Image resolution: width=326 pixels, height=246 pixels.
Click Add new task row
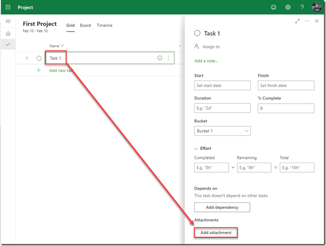(x=61, y=71)
